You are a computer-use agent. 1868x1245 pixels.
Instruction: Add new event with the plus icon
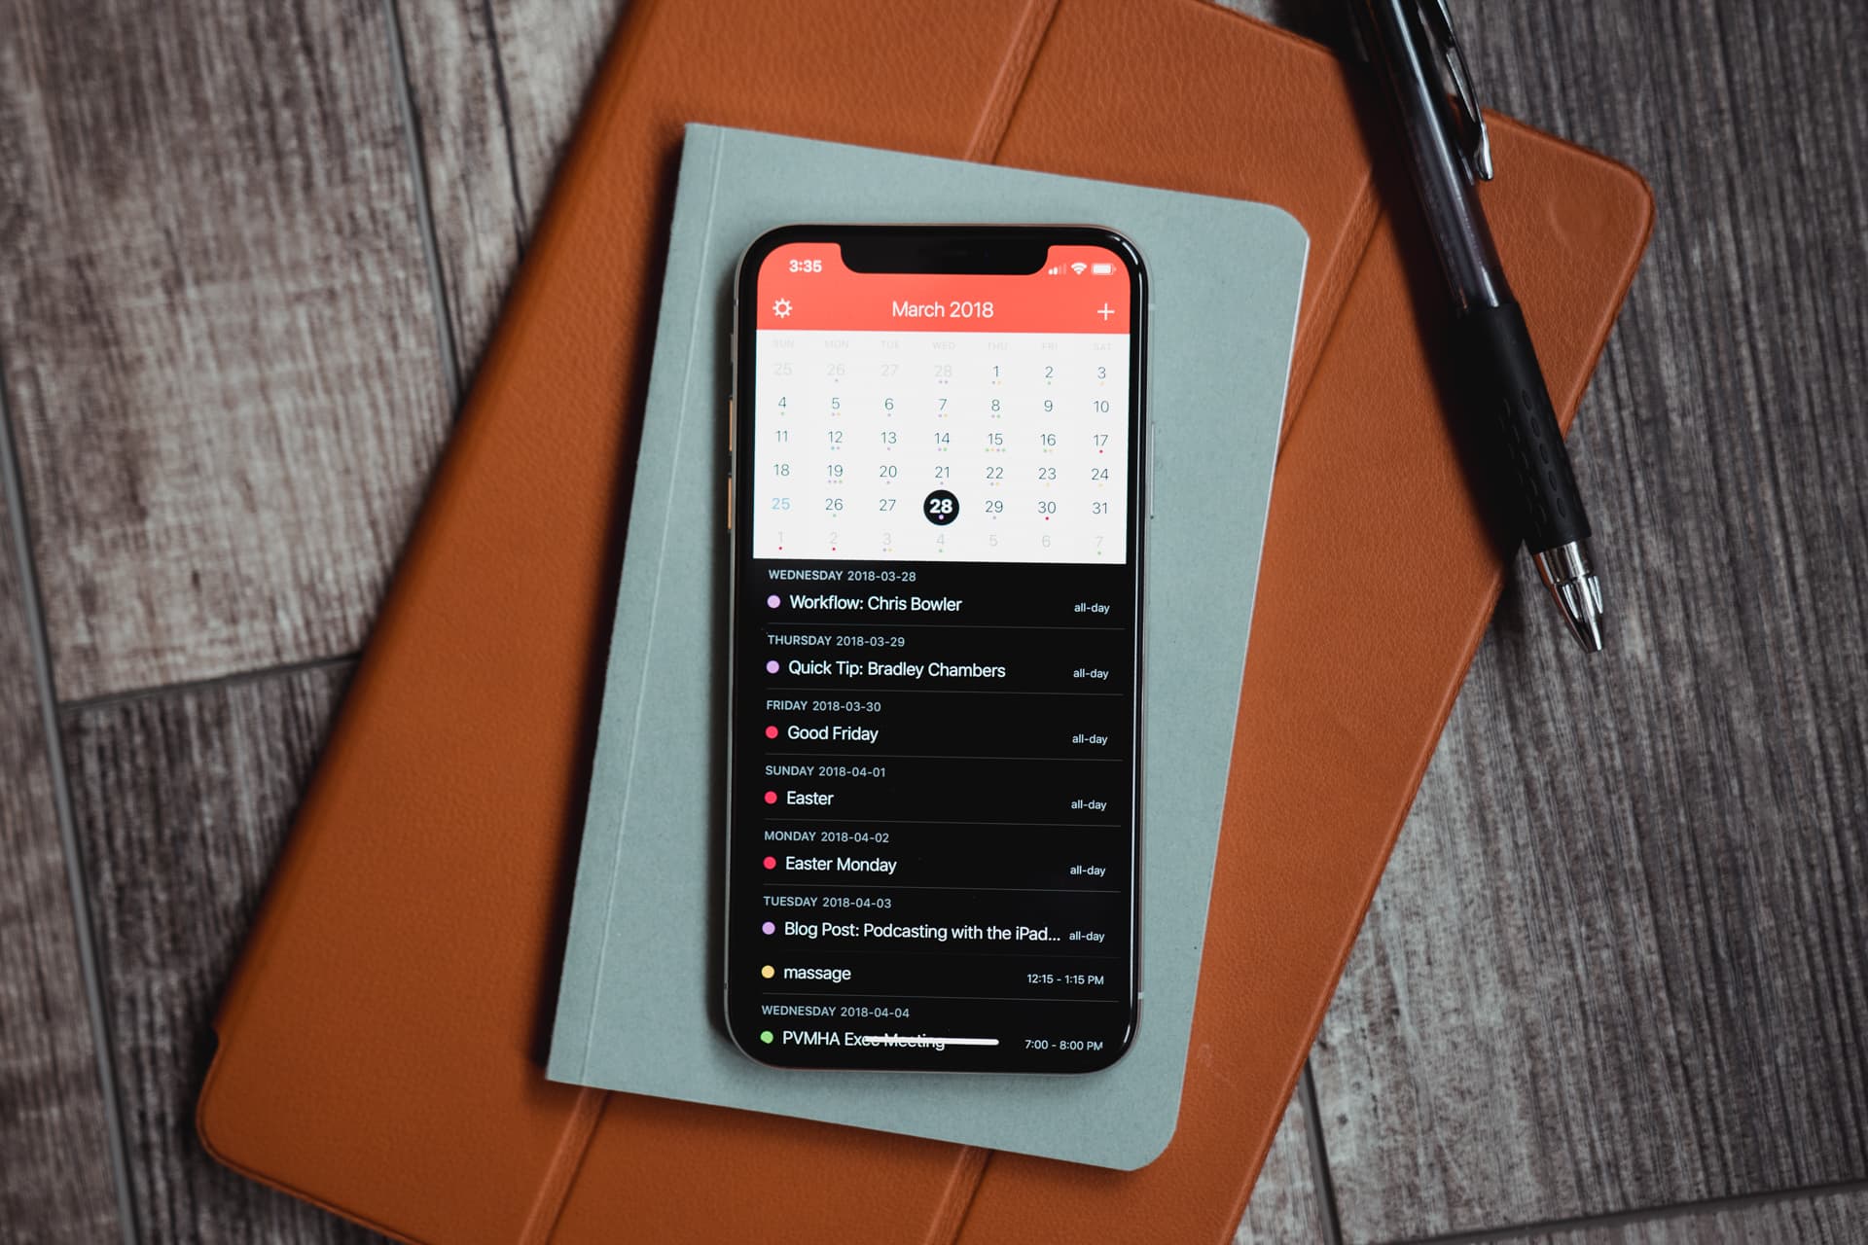pyautogui.click(x=1102, y=310)
